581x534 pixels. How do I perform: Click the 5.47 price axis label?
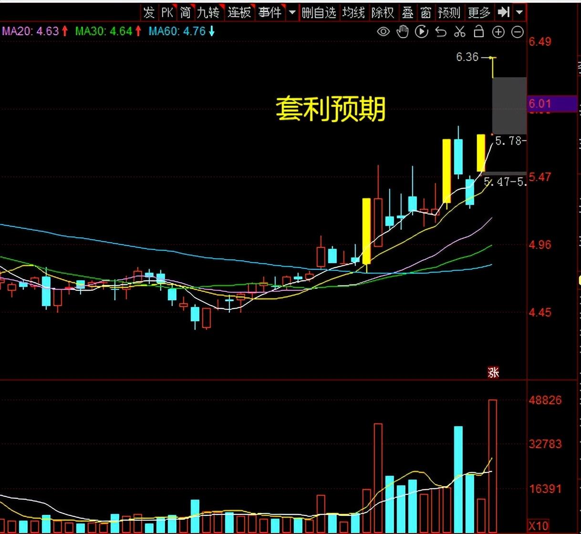[539, 177]
